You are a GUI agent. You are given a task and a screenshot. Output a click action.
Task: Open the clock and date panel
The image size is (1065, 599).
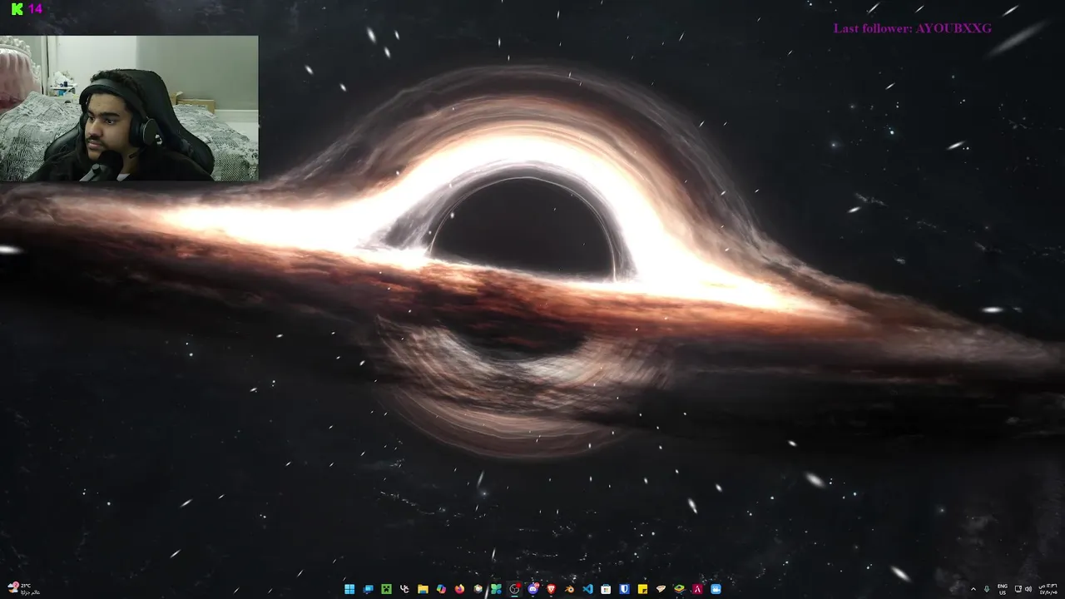(x=1047, y=589)
